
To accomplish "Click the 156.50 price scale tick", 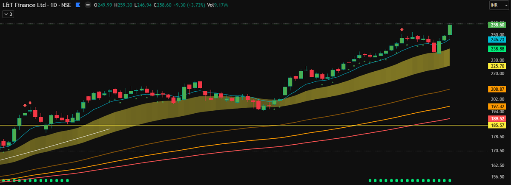I will click(498, 177).
